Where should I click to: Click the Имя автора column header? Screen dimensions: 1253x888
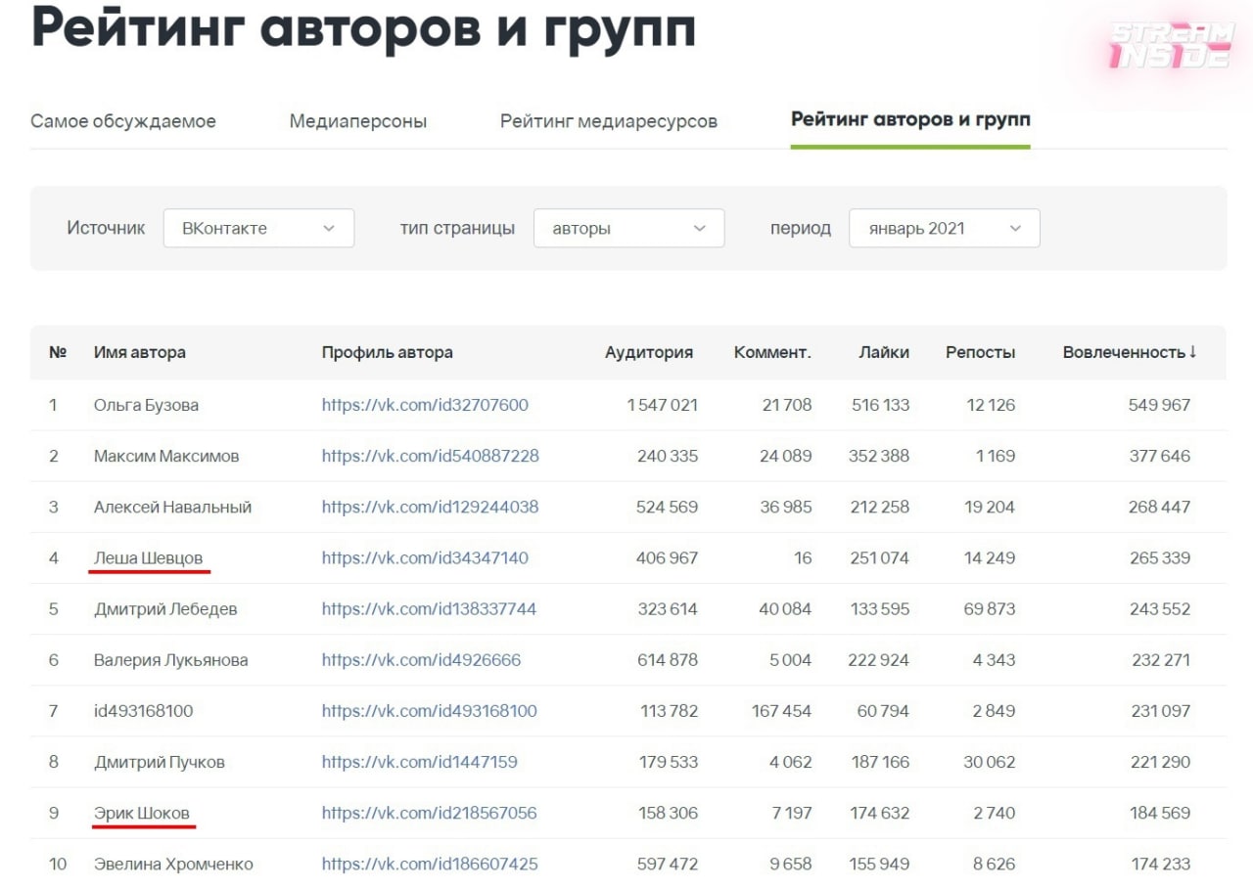coord(140,352)
